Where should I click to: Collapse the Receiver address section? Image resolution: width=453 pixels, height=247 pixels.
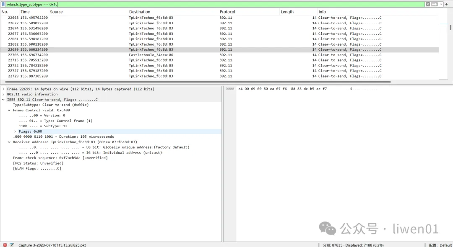(x=9, y=142)
